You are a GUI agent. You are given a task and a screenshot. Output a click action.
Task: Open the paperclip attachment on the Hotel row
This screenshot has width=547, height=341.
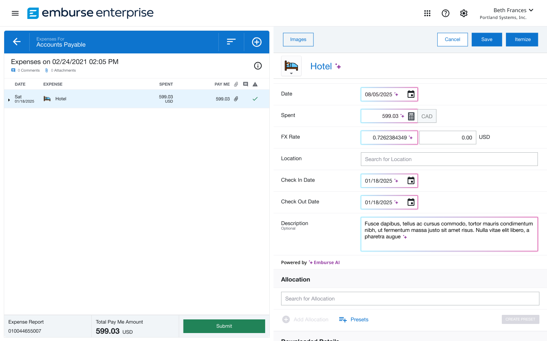(236, 99)
